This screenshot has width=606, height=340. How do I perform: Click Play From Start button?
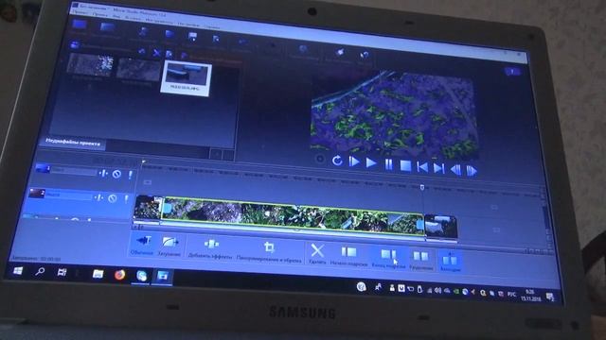pyautogui.click(x=353, y=161)
